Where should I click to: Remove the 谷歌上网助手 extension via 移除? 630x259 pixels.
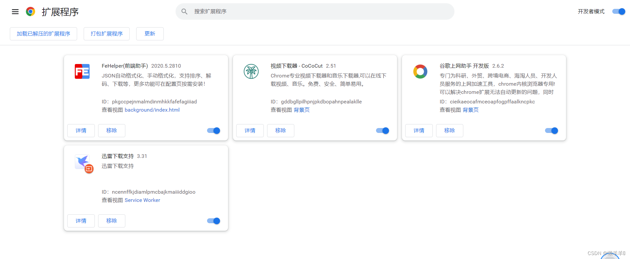click(450, 131)
